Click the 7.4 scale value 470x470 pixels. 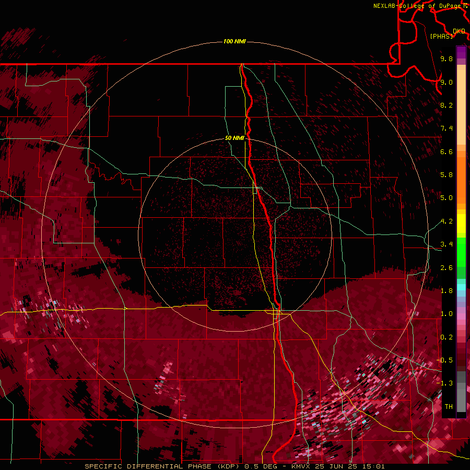pyautogui.click(x=446, y=128)
